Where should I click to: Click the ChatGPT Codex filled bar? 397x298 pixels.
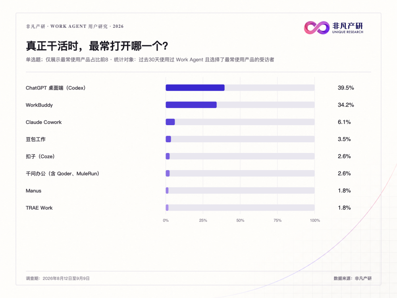tap(195, 88)
